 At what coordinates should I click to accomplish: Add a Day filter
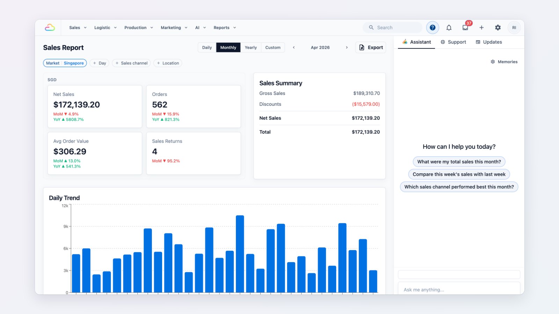[x=100, y=63]
